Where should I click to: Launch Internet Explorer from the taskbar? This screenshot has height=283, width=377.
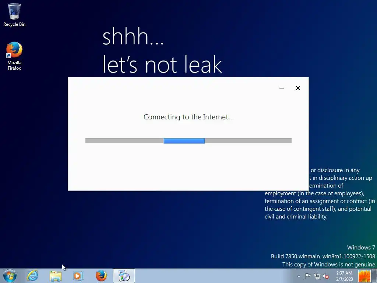[32, 276]
